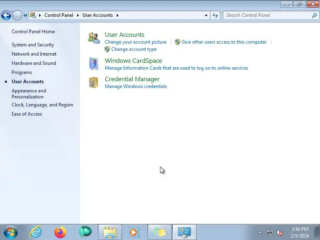The height and width of the screenshot is (240, 320).
Task: Click the Windows CardSpace icon
Action: click(x=94, y=64)
